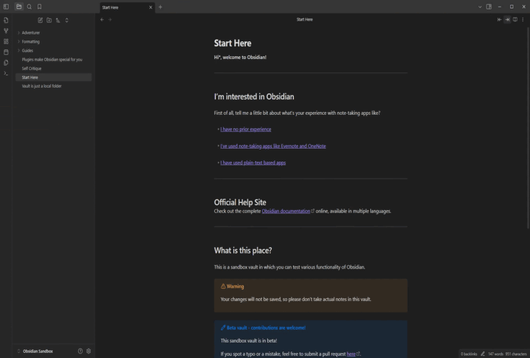Open the Search pane icon
The image size is (530, 358).
click(x=30, y=6)
